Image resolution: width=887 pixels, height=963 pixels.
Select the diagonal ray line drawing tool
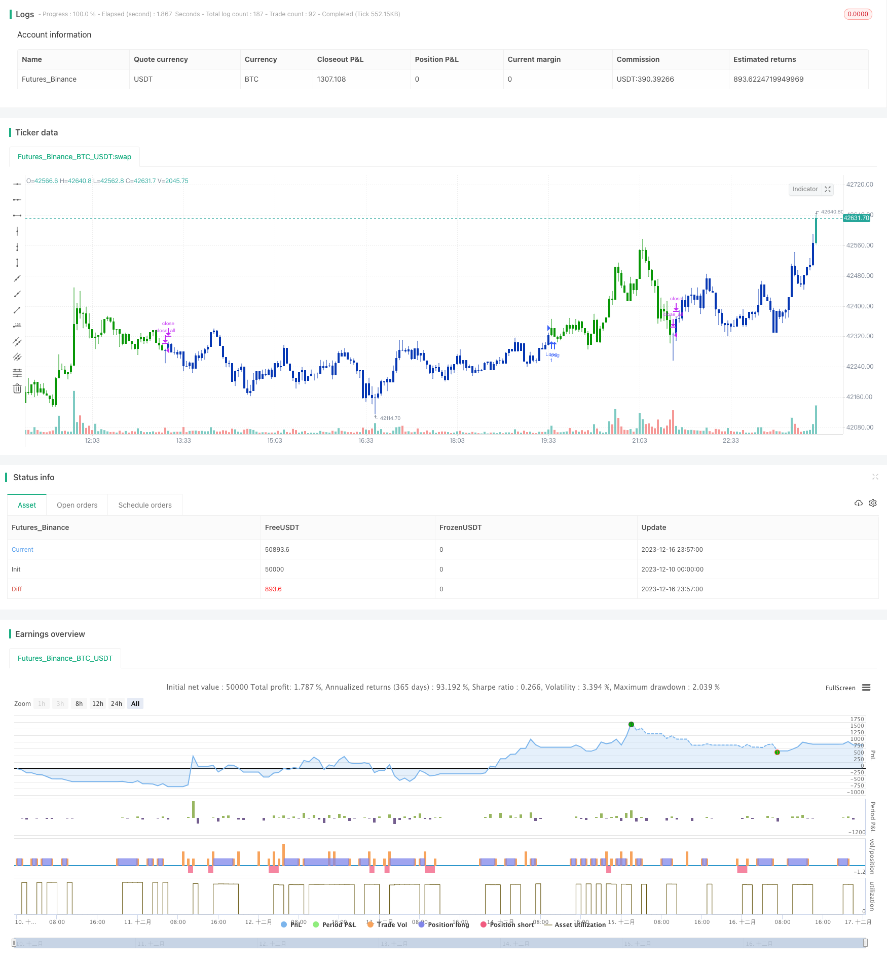[x=17, y=294]
